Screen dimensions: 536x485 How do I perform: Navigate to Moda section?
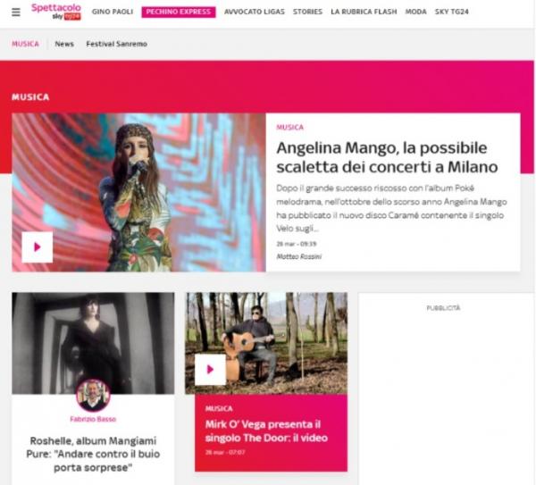(415, 12)
